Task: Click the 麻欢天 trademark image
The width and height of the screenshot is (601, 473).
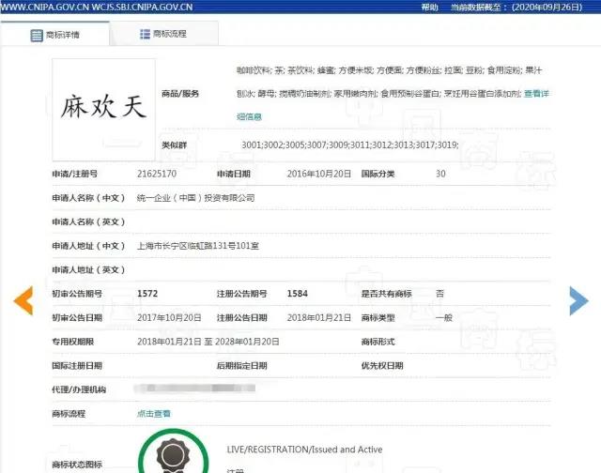Action: tap(104, 107)
